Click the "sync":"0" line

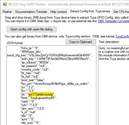27,119
